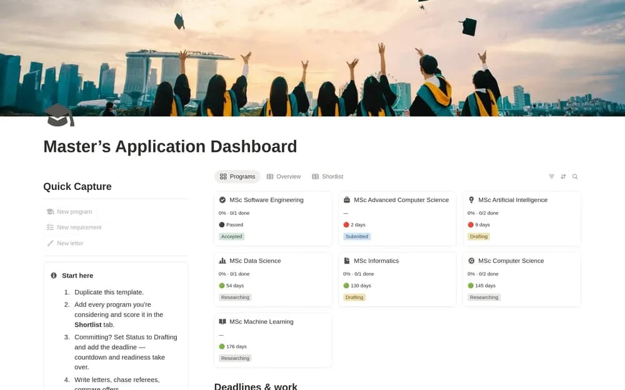The width and height of the screenshot is (625, 390).
Task: Click the green dot beside 54 days
Action: (x=222, y=286)
